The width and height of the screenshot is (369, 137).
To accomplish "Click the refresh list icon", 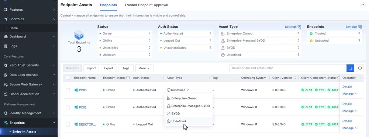I will [360, 68].
